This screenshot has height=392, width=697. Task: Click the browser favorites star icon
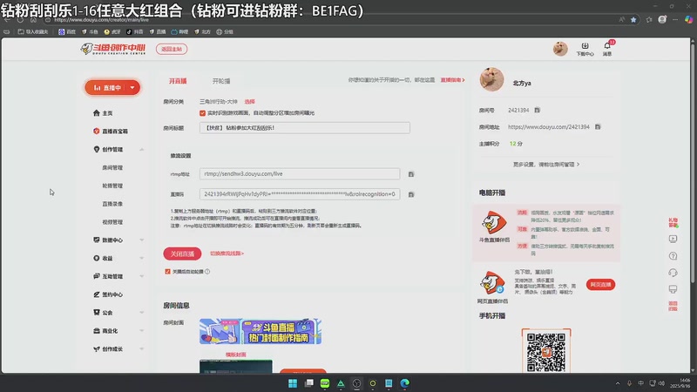click(x=633, y=19)
